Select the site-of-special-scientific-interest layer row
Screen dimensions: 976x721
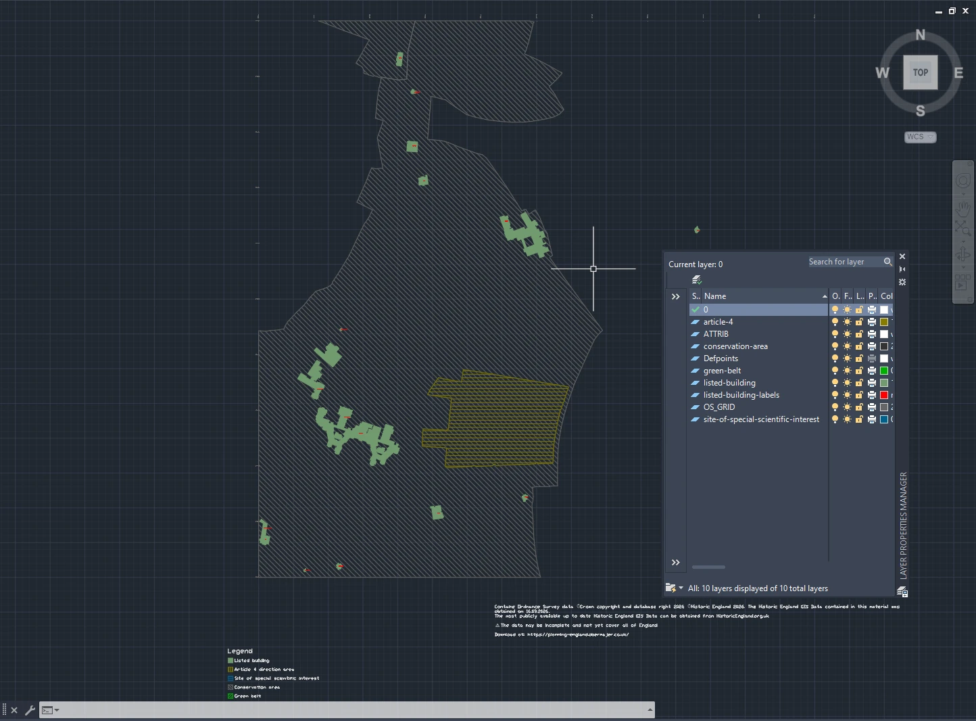click(x=758, y=419)
